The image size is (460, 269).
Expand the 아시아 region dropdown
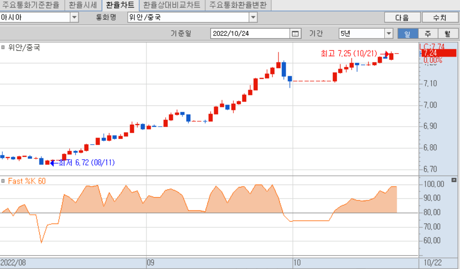pos(74,18)
